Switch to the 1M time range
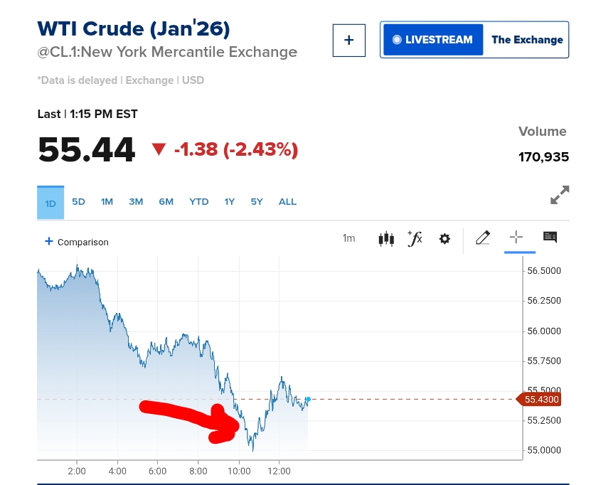This screenshot has width=591, height=485. 107,202
